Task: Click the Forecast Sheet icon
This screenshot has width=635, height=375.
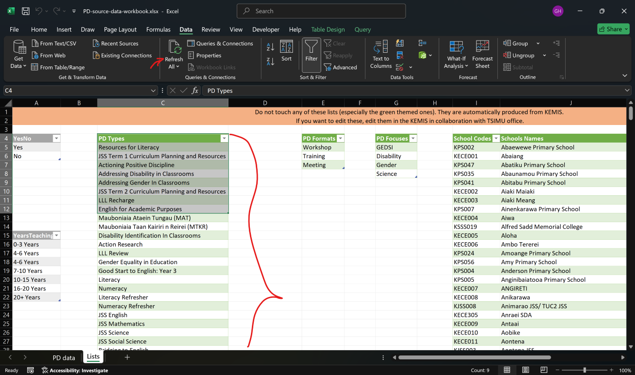Action: (482, 47)
